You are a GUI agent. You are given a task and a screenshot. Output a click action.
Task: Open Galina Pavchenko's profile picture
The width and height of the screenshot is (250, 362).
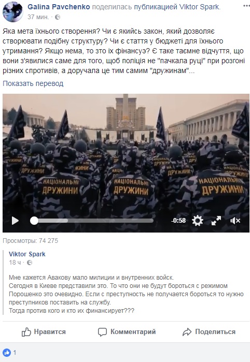point(13,12)
